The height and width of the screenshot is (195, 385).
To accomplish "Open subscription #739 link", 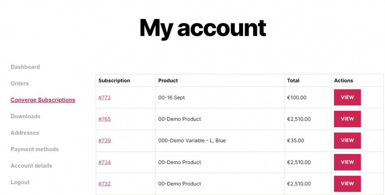I will [105, 140].
